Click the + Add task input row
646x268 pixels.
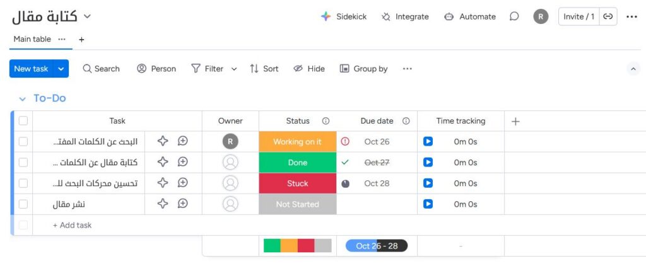(73, 225)
